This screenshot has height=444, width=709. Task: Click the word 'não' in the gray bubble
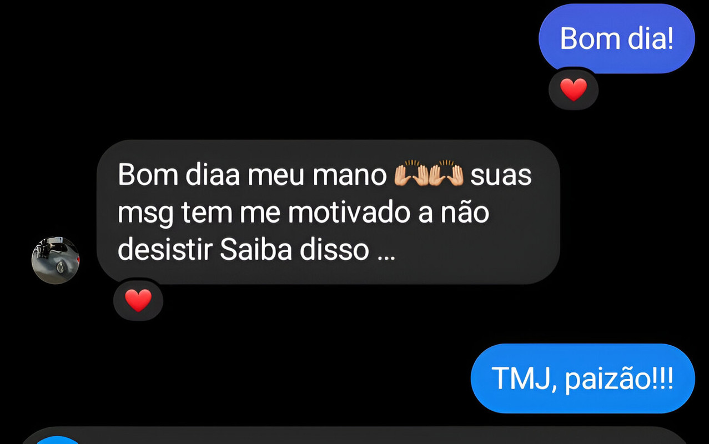[x=464, y=213]
